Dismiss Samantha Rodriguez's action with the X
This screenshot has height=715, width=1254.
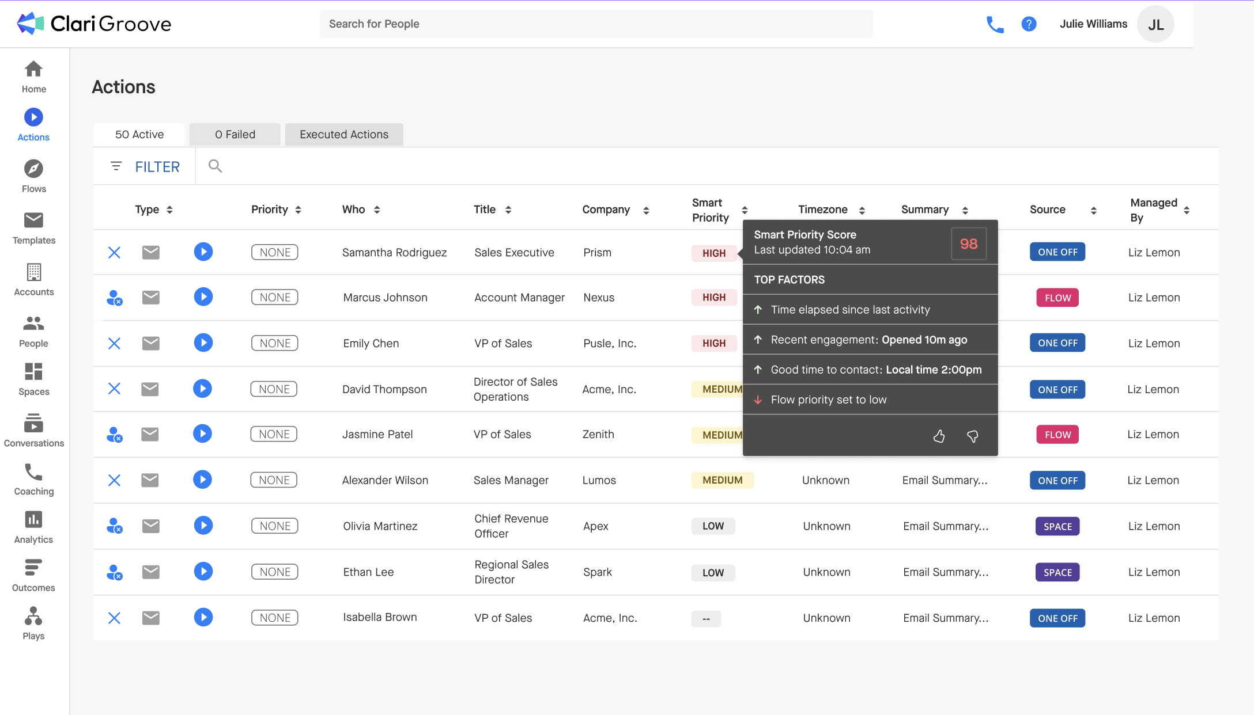point(114,252)
